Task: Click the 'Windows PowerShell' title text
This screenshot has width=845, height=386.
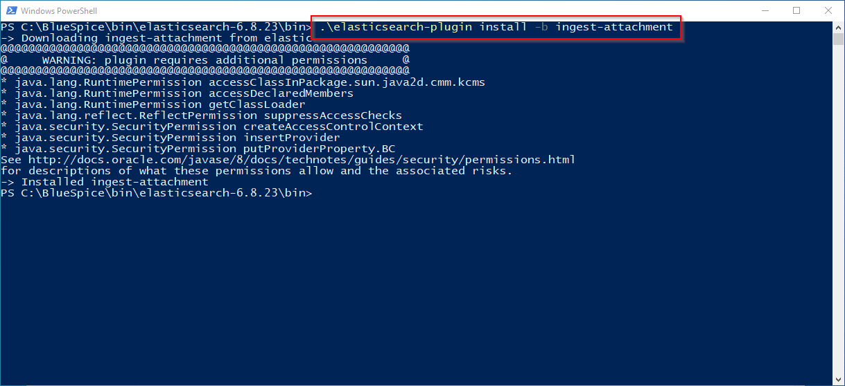Action: pos(59,11)
